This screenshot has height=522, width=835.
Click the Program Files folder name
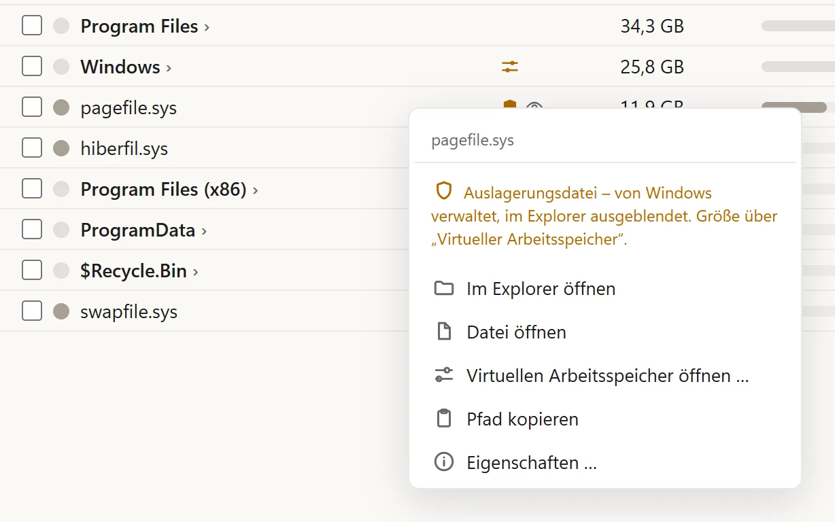point(139,27)
